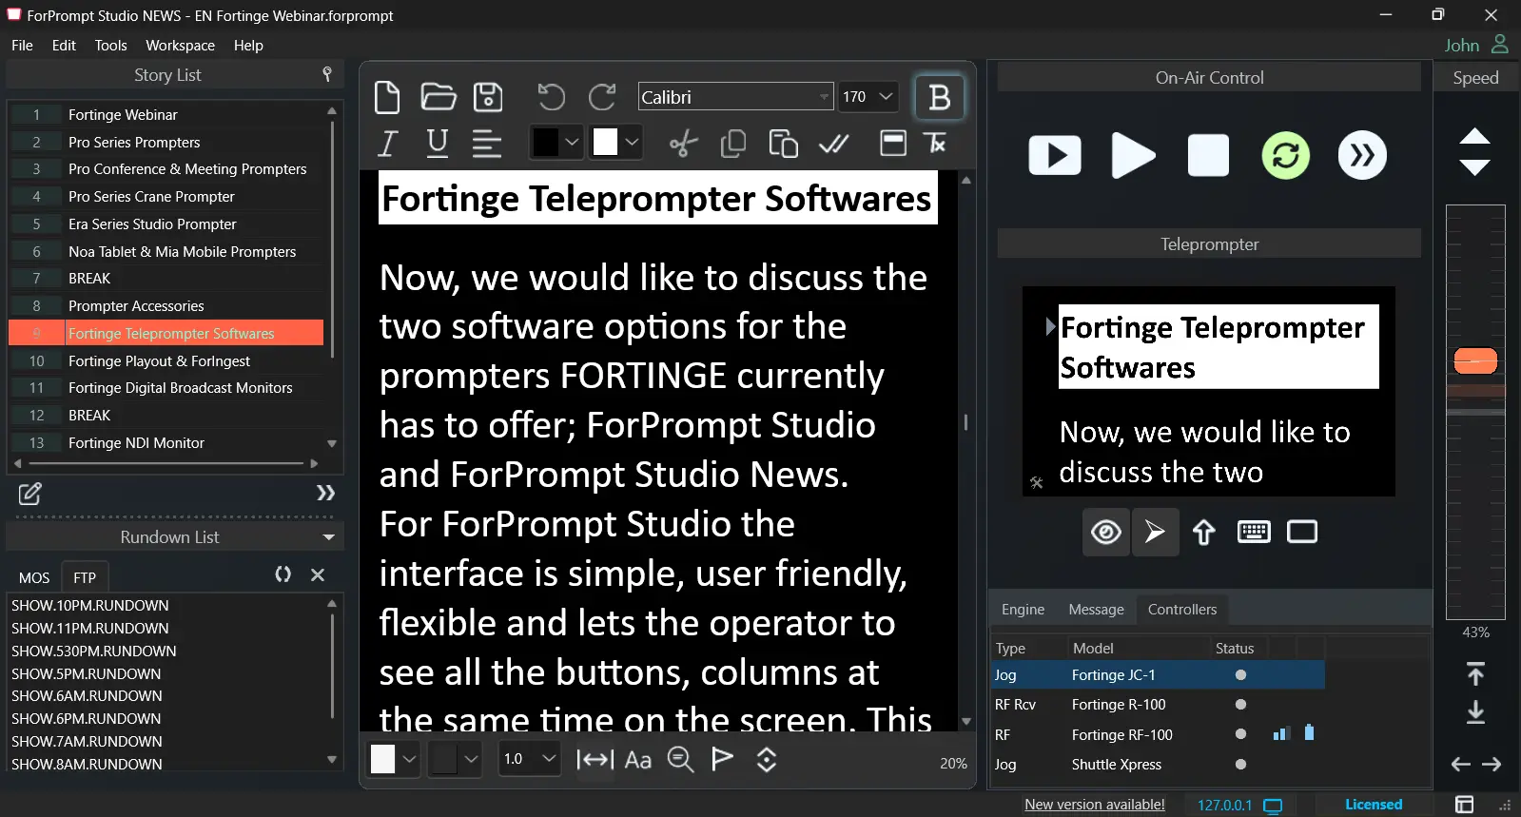
Task: Click the blank screen rectangle icon
Action: coord(1302,532)
